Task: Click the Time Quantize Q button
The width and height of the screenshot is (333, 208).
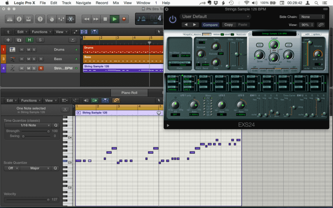Action: [56, 125]
